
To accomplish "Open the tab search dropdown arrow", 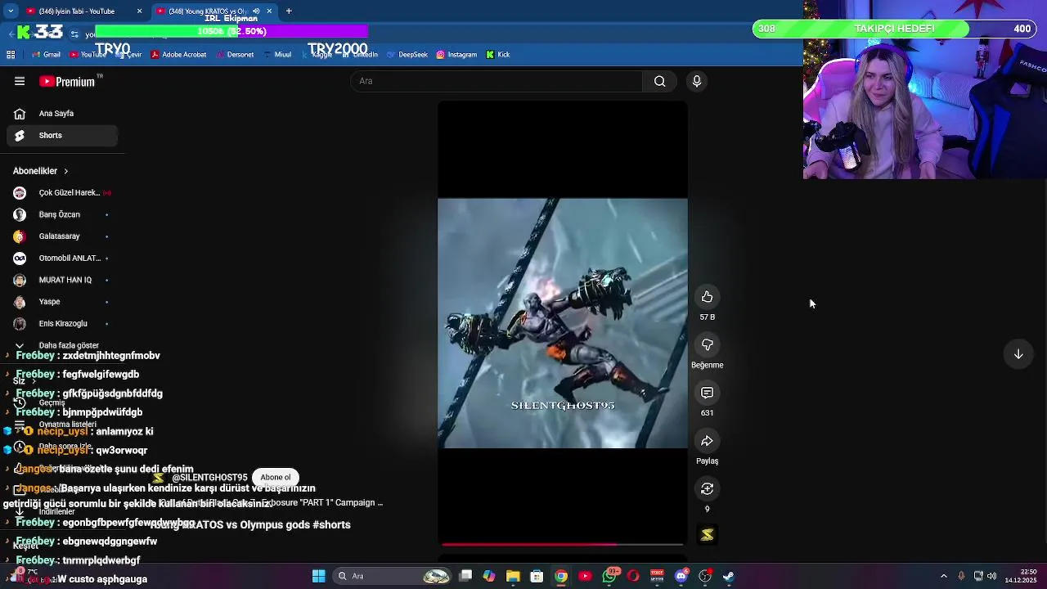I will (x=11, y=11).
